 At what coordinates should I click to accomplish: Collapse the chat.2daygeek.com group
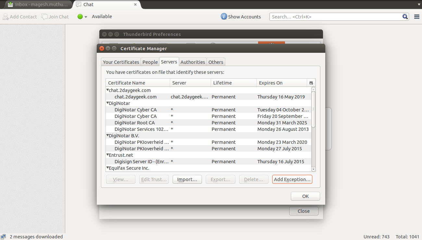[x=107, y=90]
